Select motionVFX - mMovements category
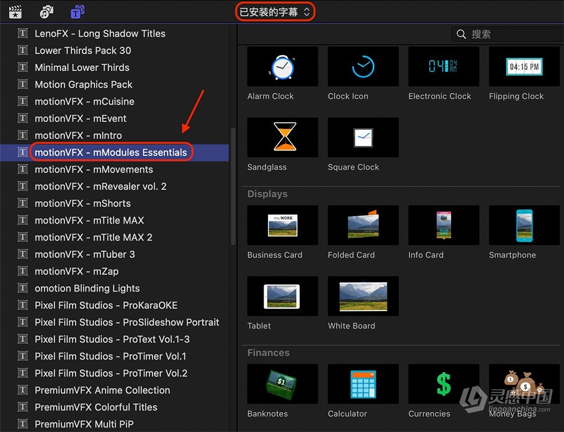This screenshot has width=564, height=432. point(114,169)
